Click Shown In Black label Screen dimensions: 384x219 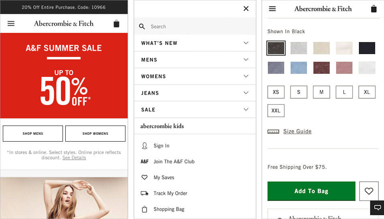[286, 32]
